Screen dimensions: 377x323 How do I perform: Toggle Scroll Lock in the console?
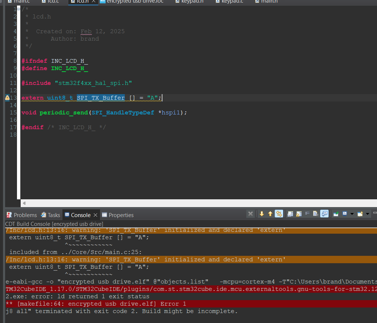click(299, 214)
